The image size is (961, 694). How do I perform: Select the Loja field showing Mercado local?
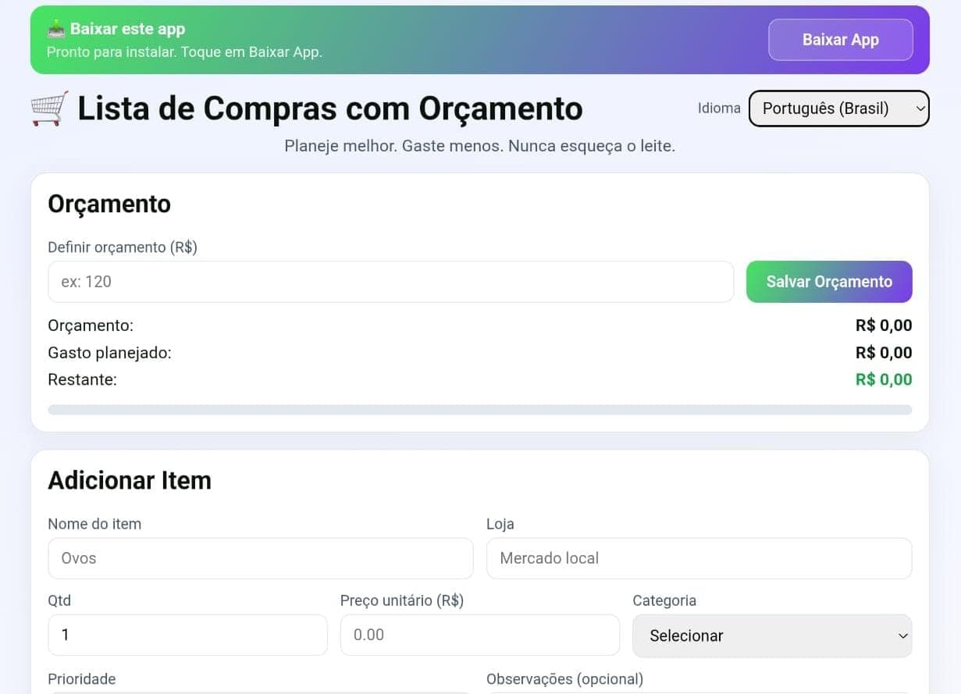coord(699,558)
